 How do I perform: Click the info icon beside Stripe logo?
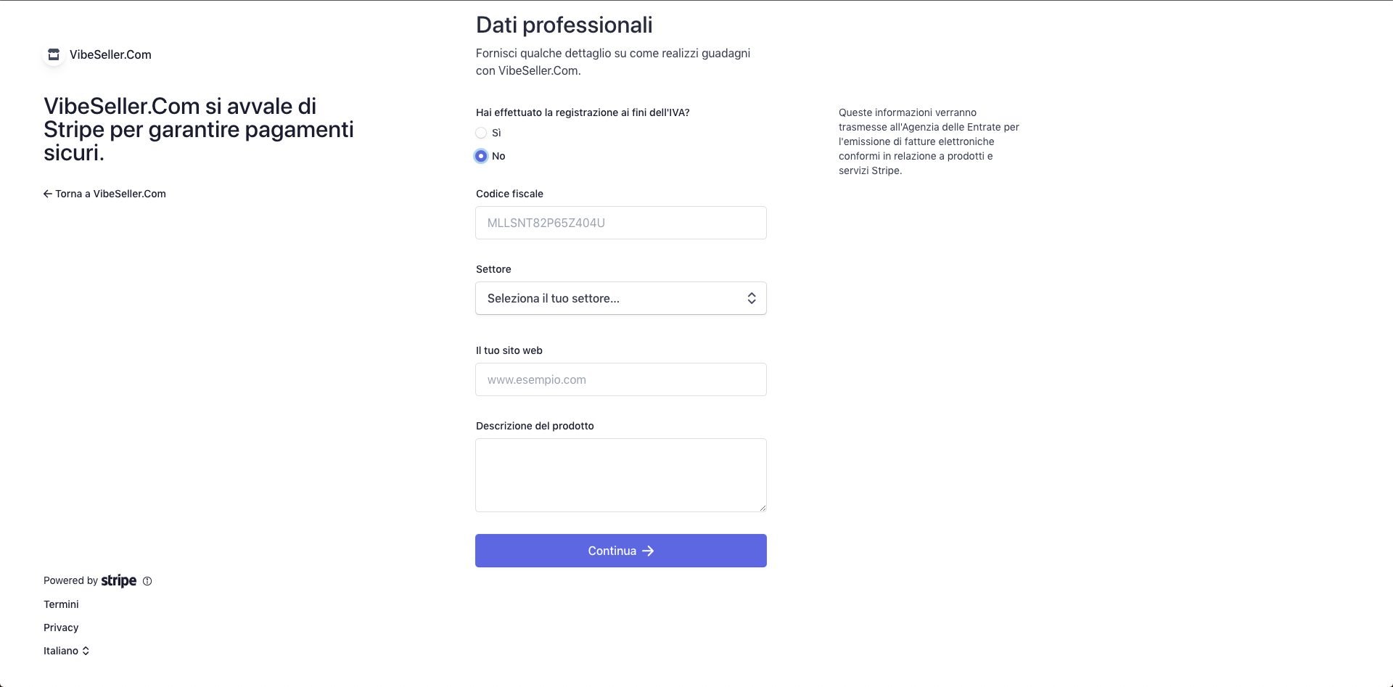tap(147, 581)
